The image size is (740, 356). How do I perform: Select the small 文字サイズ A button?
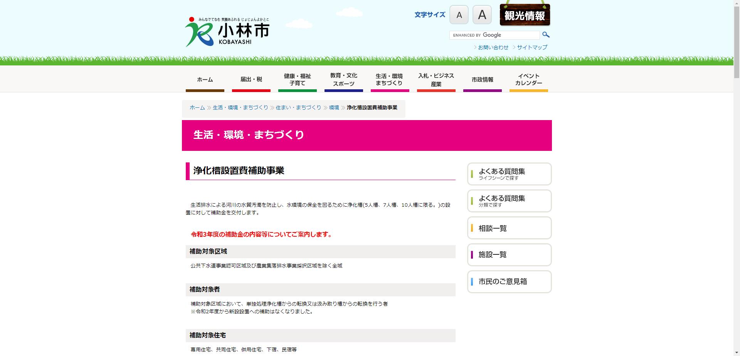click(x=459, y=15)
